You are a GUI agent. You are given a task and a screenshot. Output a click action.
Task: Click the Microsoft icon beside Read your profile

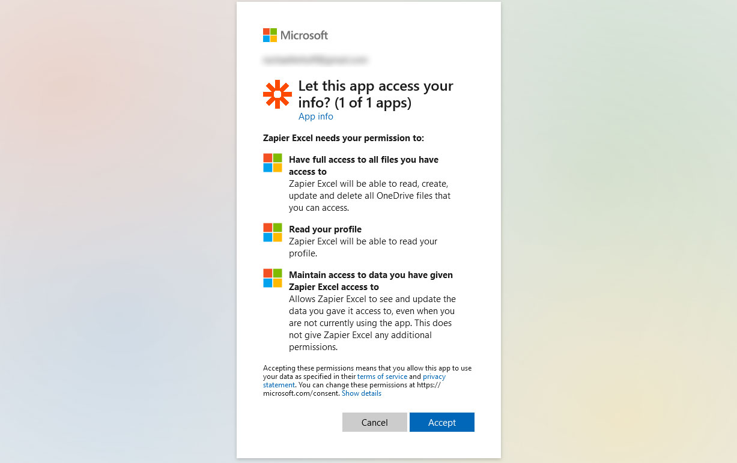tap(273, 232)
